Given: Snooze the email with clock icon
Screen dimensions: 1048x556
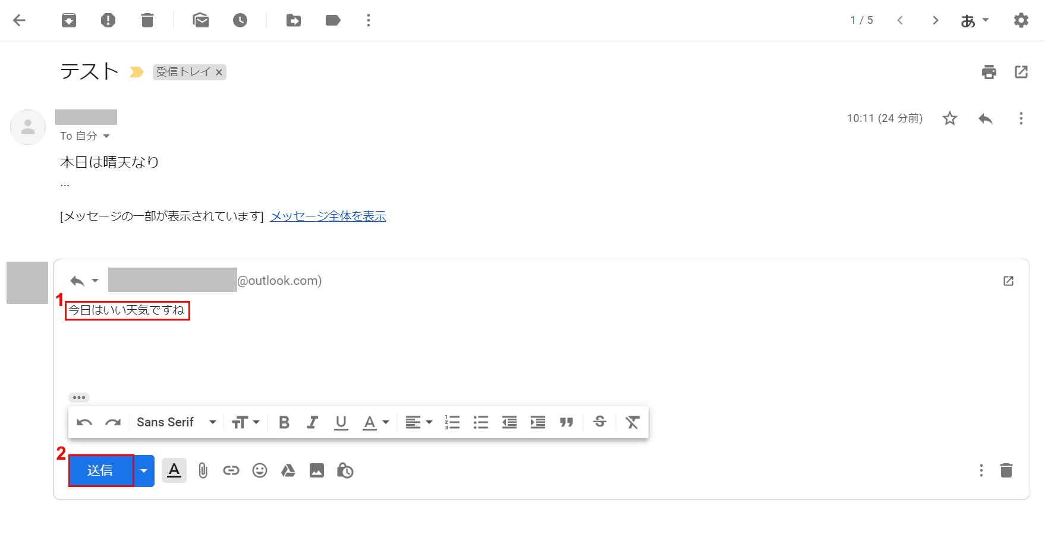Looking at the screenshot, I should 240,21.
